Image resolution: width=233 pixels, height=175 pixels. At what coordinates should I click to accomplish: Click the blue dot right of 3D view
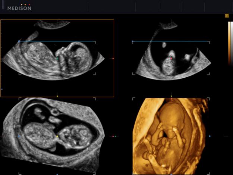click(x=210, y=136)
